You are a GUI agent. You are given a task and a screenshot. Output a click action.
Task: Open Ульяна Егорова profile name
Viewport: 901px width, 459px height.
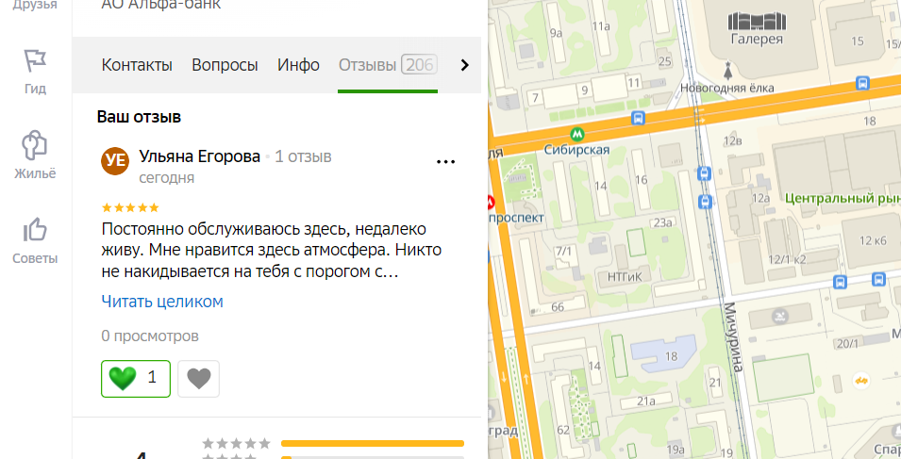199,156
